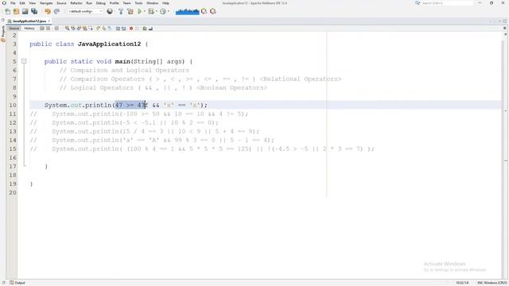Click the Next Bookmark icon
The width and height of the screenshot is (509, 286).
coord(104,29)
